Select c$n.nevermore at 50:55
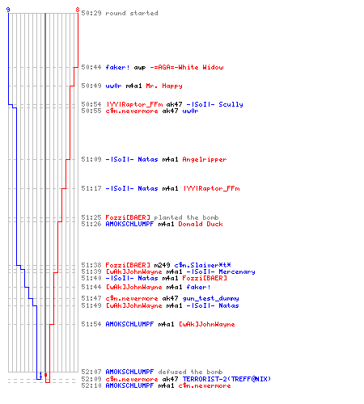The image size is (364, 404). 132,111
